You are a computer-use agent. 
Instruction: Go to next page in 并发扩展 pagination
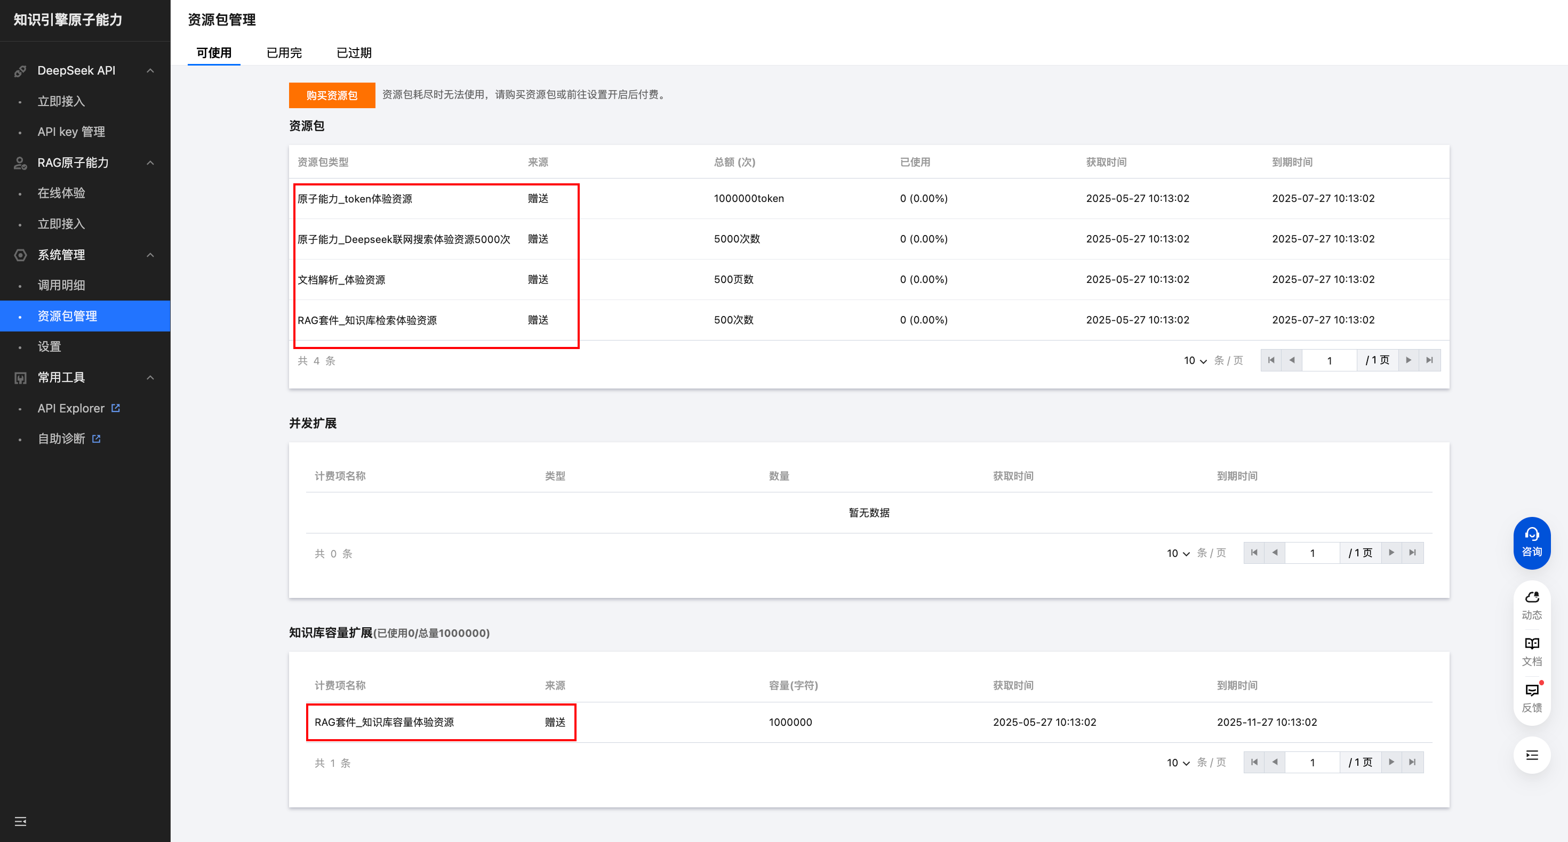1391,553
